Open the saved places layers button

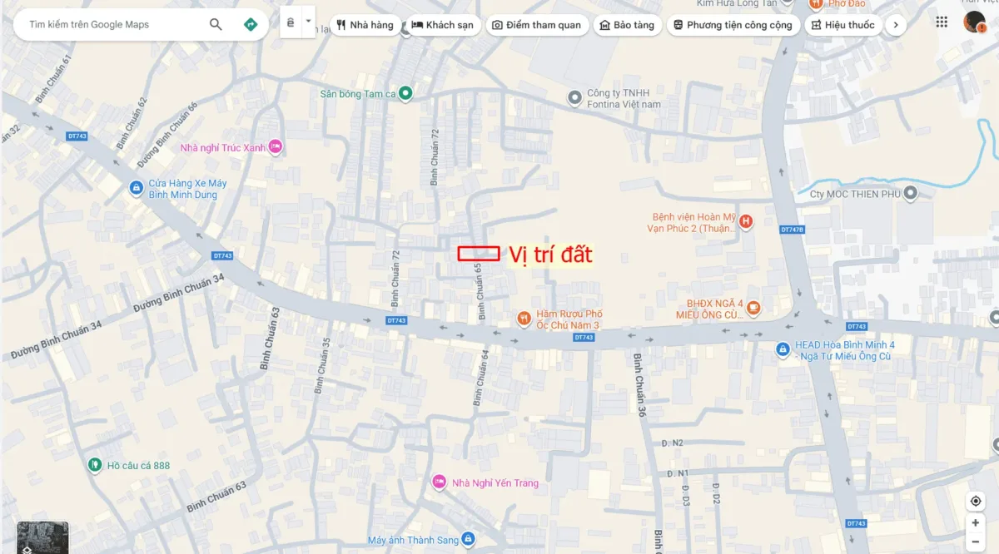[x=291, y=23]
